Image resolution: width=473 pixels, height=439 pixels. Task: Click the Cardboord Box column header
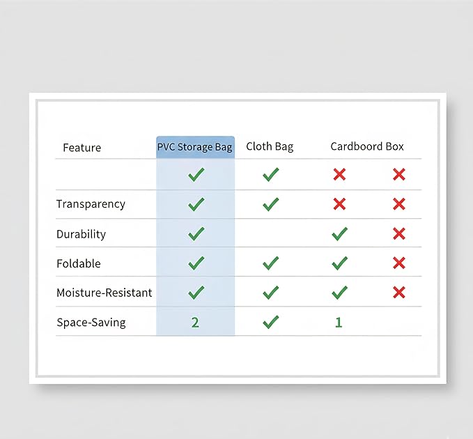coord(367,146)
